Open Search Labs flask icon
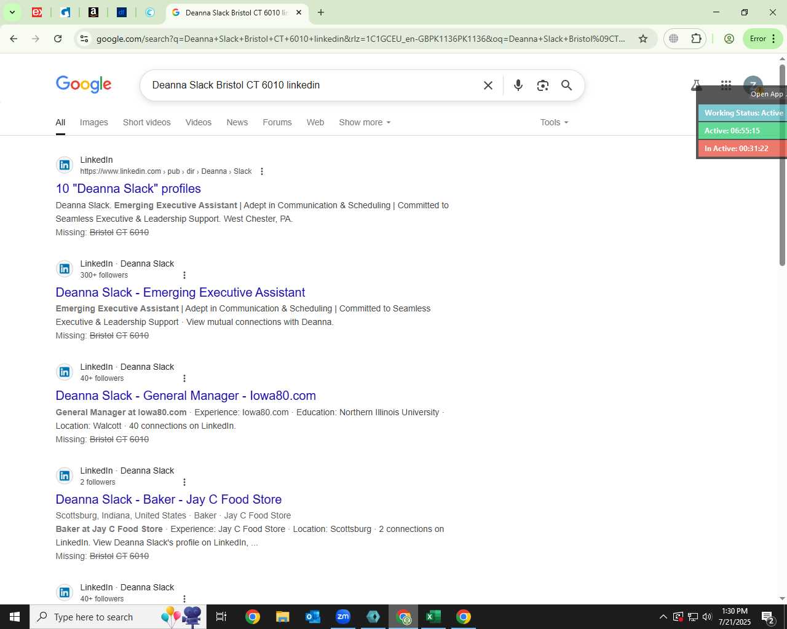 pyautogui.click(x=697, y=85)
